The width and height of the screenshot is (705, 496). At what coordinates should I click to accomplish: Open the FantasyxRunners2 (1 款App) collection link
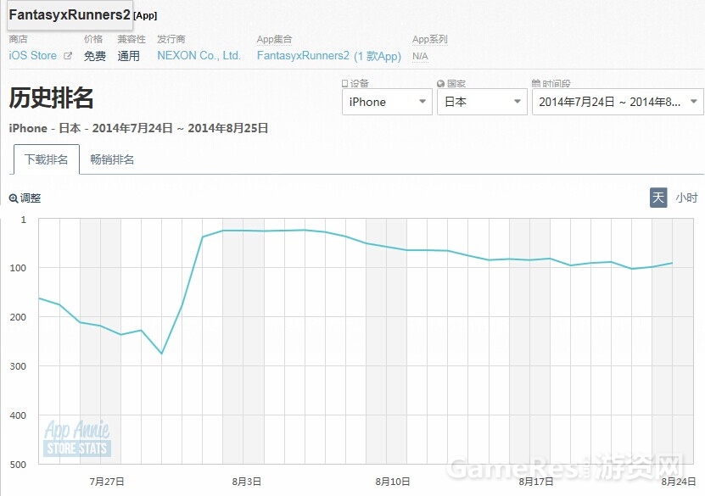pos(328,56)
